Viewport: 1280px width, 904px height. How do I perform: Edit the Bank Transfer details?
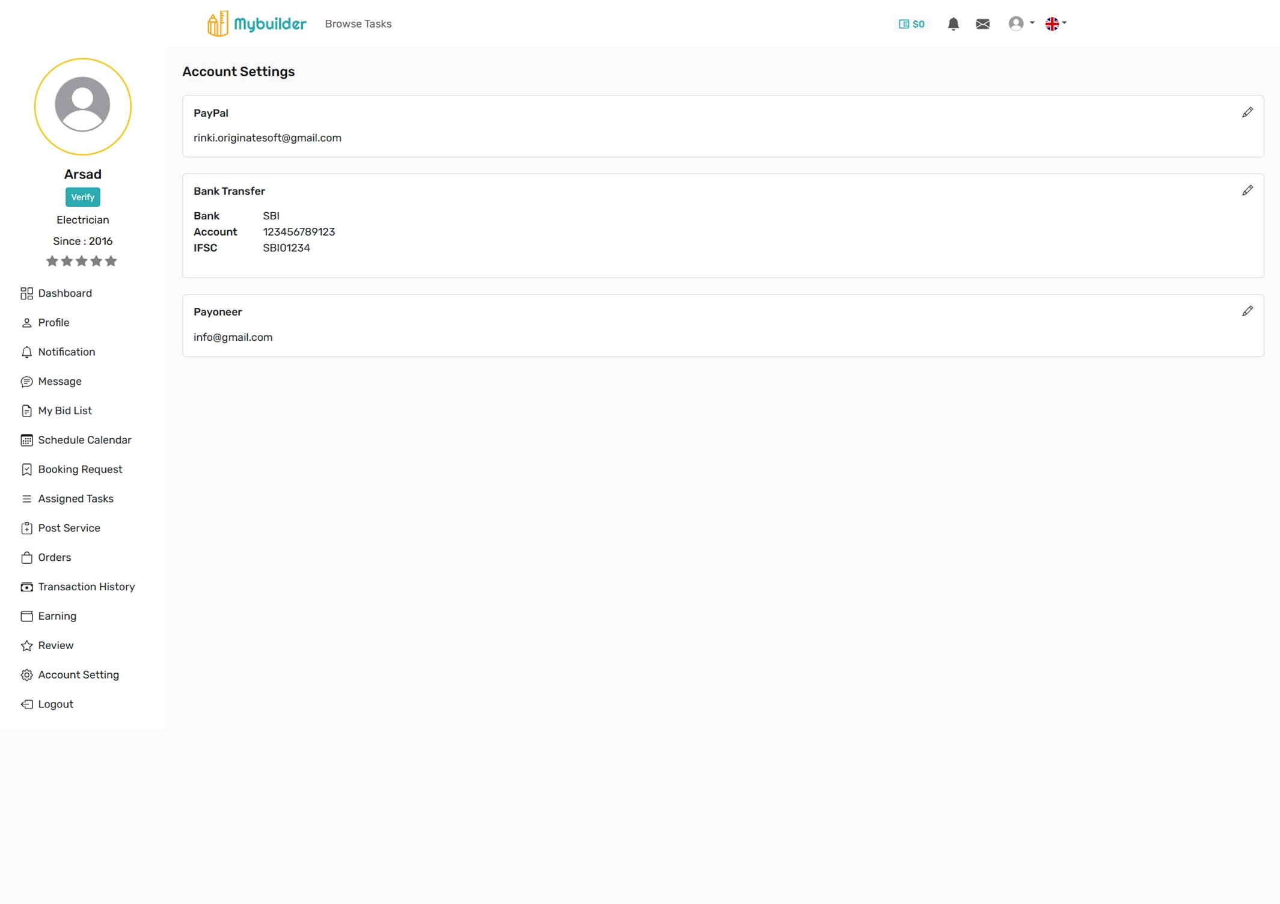[x=1247, y=191]
